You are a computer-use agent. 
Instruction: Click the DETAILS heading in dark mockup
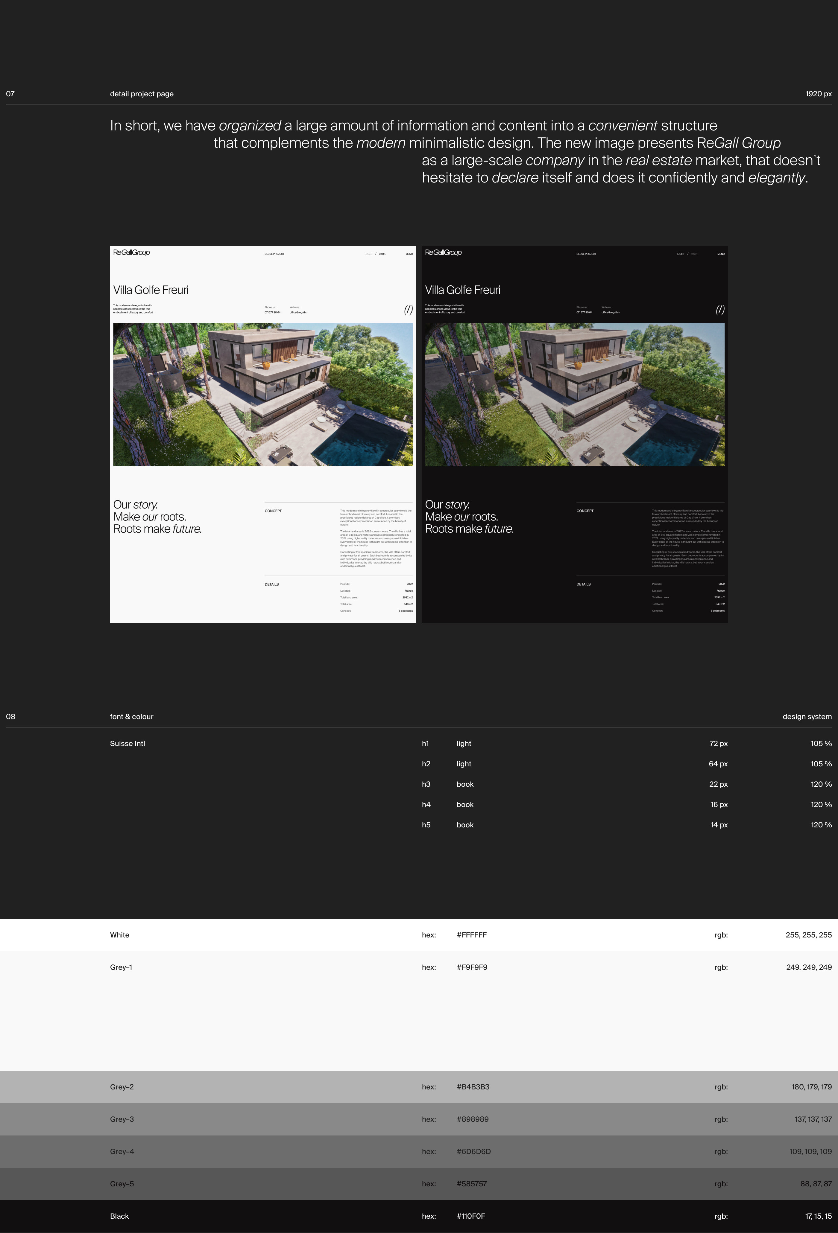583,584
